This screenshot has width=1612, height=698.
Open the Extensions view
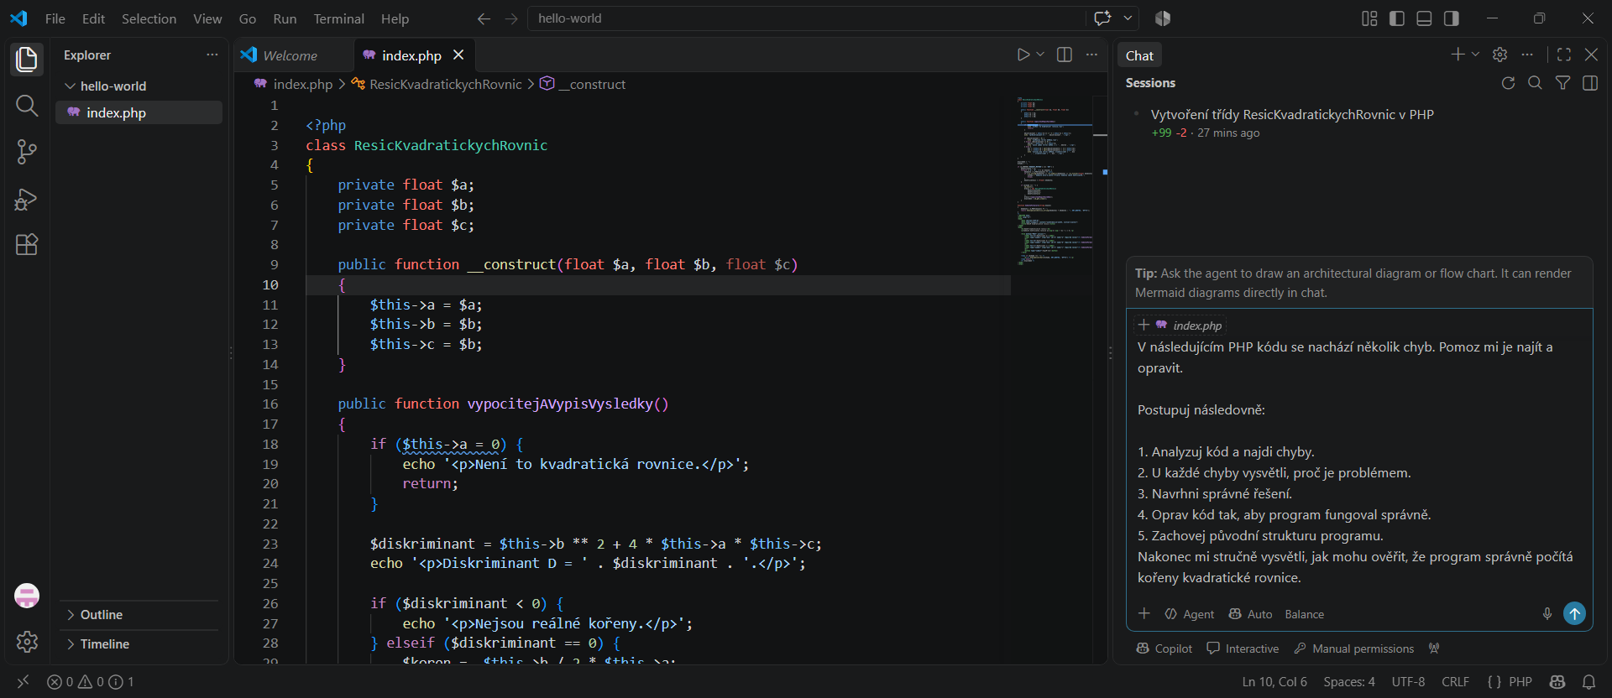tap(27, 245)
